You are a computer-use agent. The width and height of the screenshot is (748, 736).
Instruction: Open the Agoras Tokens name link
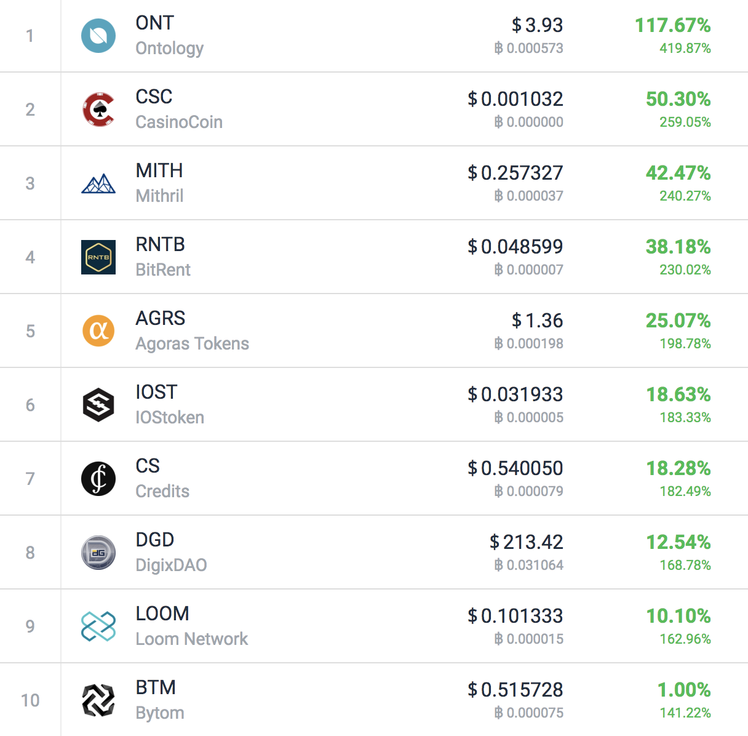(193, 343)
